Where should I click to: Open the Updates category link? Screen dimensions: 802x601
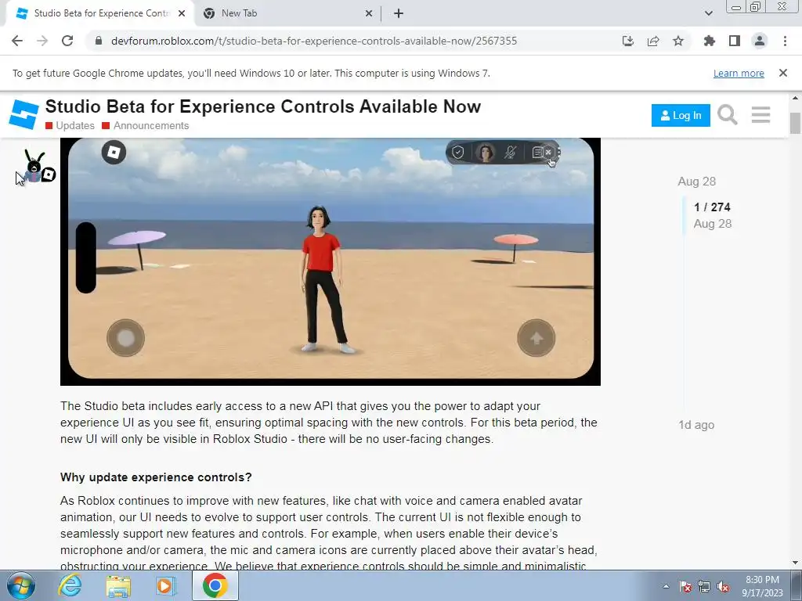70,126
